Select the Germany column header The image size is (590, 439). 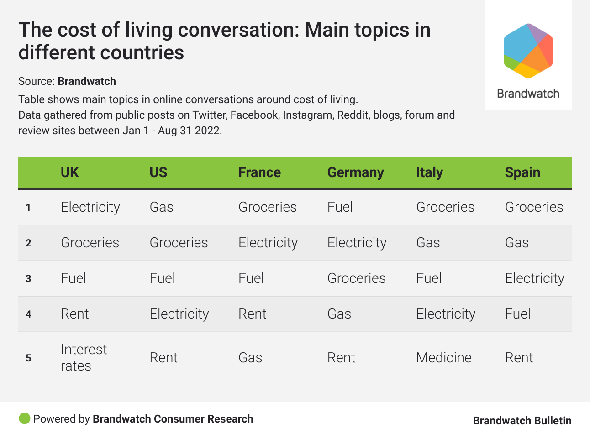click(x=355, y=172)
